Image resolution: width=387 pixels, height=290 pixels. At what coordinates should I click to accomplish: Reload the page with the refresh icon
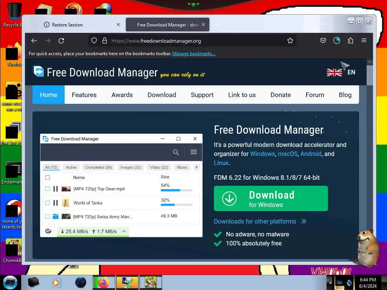61,41
